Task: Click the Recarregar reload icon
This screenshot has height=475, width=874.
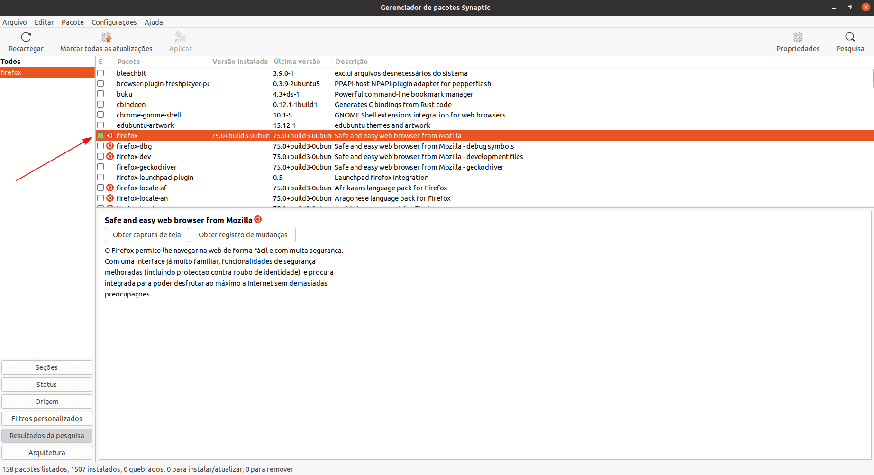Action: (26, 37)
